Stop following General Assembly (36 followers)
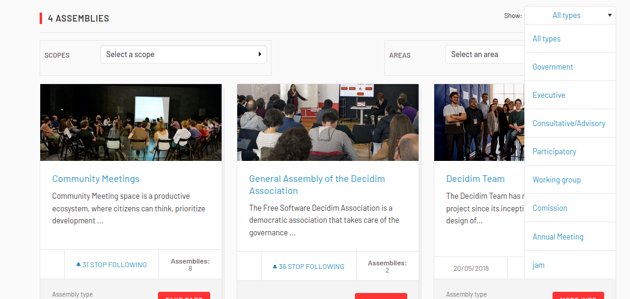This screenshot has width=630, height=299. pyautogui.click(x=311, y=267)
